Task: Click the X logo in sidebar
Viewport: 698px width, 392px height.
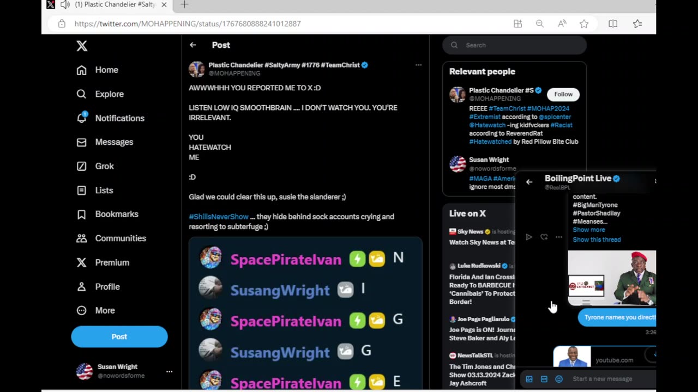Action: coord(82,46)
